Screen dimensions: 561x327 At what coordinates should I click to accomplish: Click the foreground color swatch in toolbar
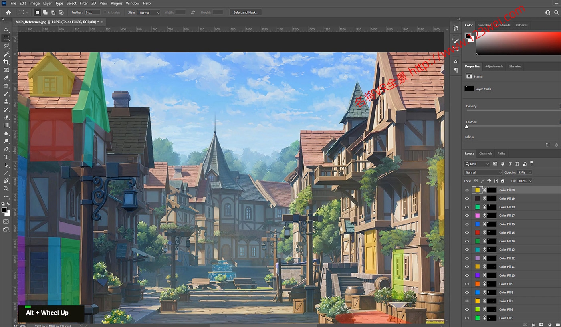(x=4, y=210)
